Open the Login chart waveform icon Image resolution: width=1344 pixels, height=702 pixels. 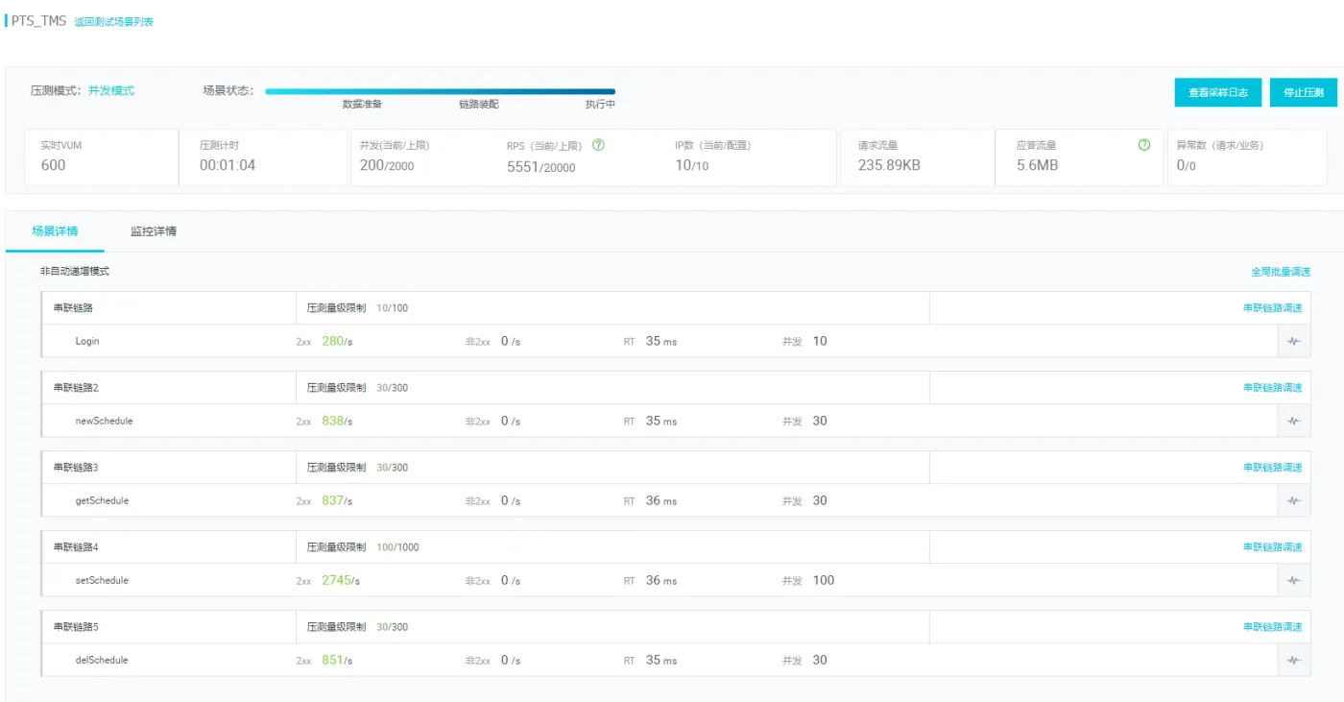click(1293, 341)
